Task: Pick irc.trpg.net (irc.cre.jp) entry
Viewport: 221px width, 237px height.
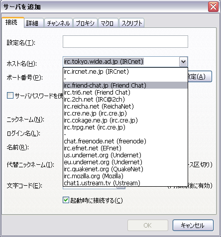Action: point(125,127)
